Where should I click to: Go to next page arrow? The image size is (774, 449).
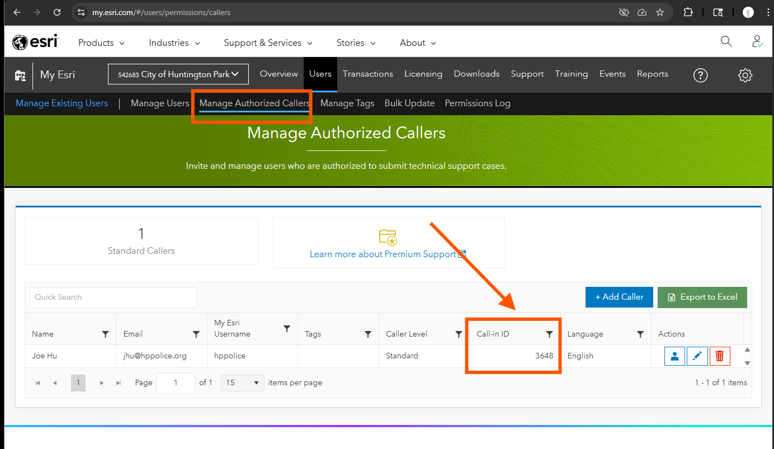tap(102, 383)
